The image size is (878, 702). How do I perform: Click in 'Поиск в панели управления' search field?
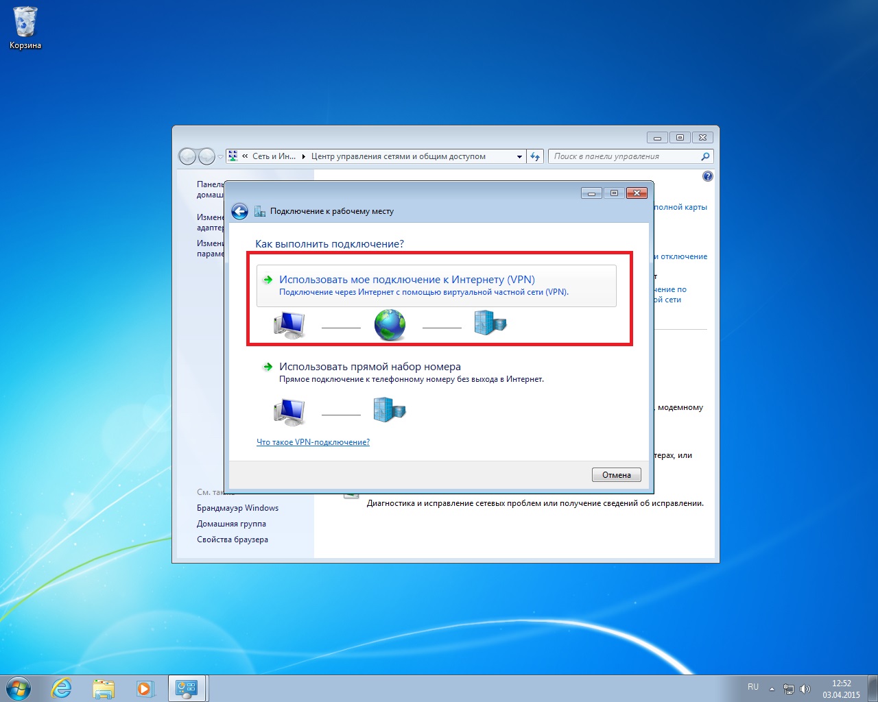(624, 156)
